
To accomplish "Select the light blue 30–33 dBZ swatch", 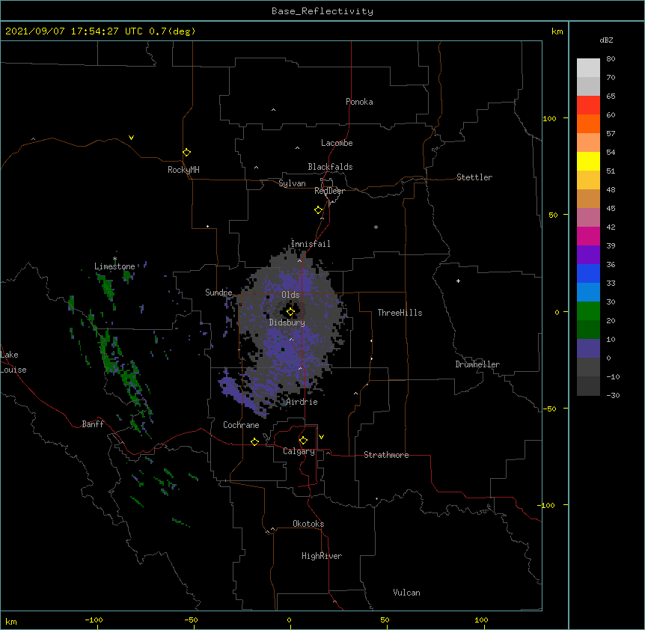I will point(588,293).
